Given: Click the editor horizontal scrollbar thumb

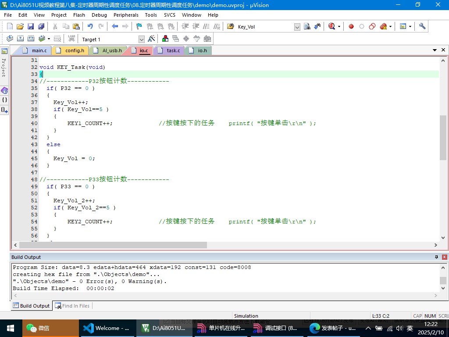Looking at the screenshot, I should [x=113, y=245].
